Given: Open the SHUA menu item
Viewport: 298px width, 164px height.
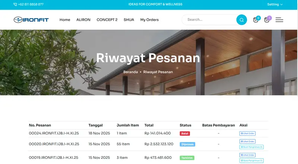Looking at the screenshot, I should coord(129,20).
